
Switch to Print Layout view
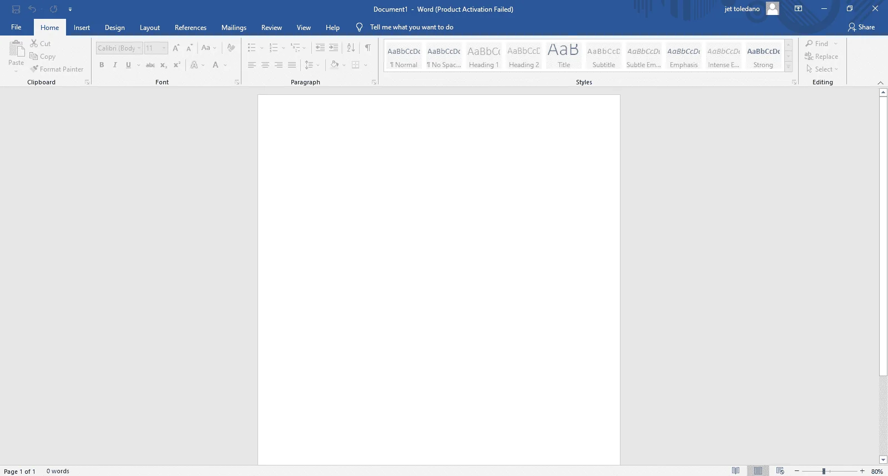click(x=758, y=471)
